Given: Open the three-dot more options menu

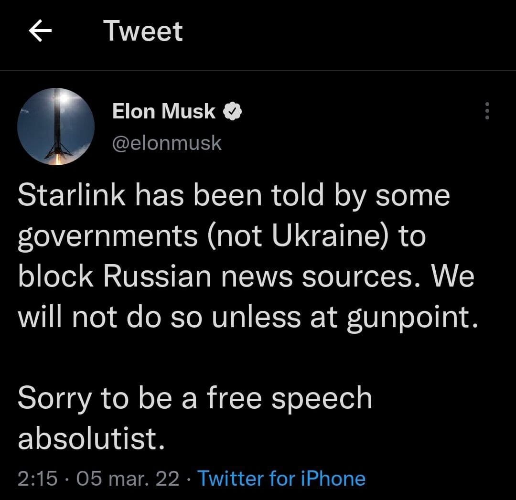Looking at the screenshot, I should point(487,111).
